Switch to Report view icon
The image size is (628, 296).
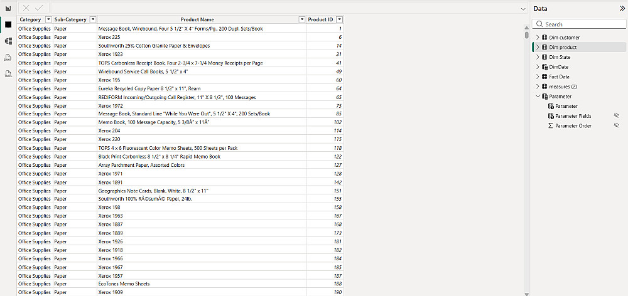pyautogui.click(x=8, y=8)
